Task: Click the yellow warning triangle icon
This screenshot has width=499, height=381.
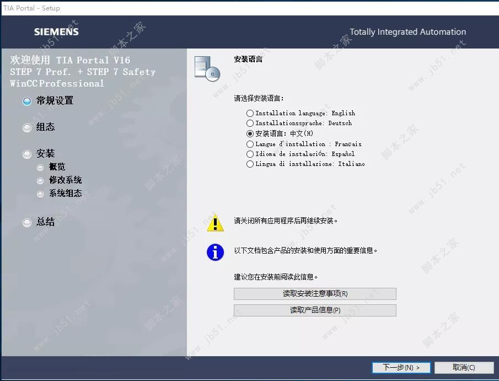Action: pyautogui.click(x=214, y=223)
